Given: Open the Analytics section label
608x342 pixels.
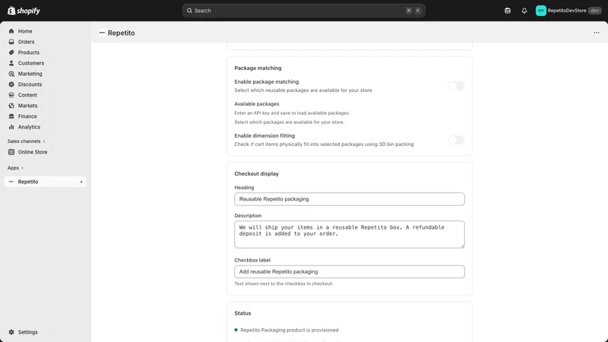Looking at the screenshot, I should [29, 127].
